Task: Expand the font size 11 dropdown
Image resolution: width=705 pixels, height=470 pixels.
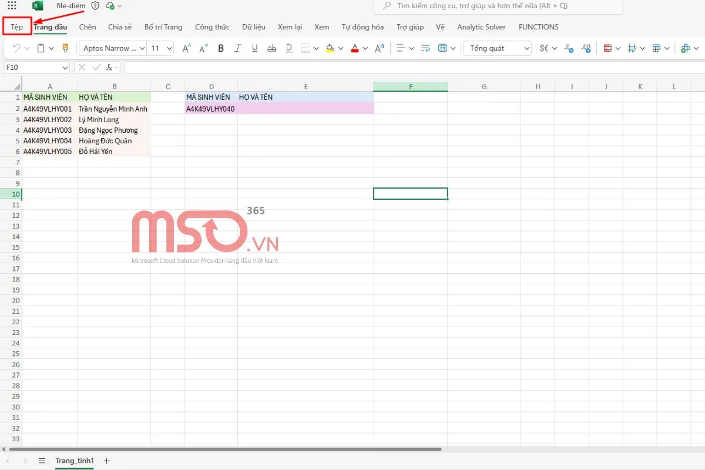Action: click(x=169, y=48)
